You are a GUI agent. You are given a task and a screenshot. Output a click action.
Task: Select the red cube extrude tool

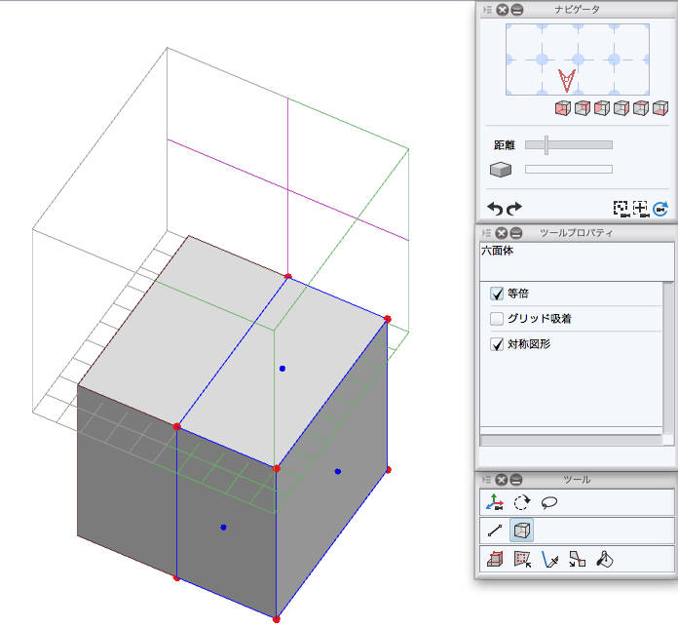495,560
